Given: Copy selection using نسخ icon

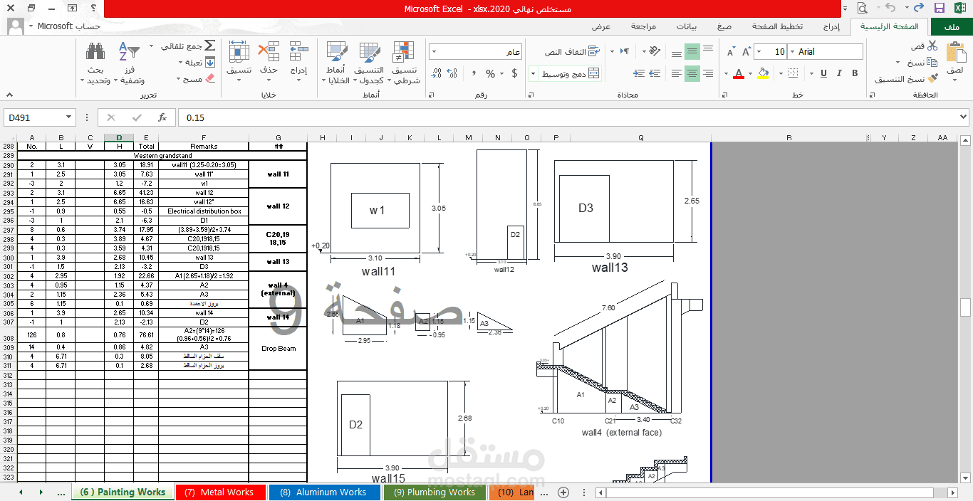Looking at the screenshot, I should (x=933, y=62).
